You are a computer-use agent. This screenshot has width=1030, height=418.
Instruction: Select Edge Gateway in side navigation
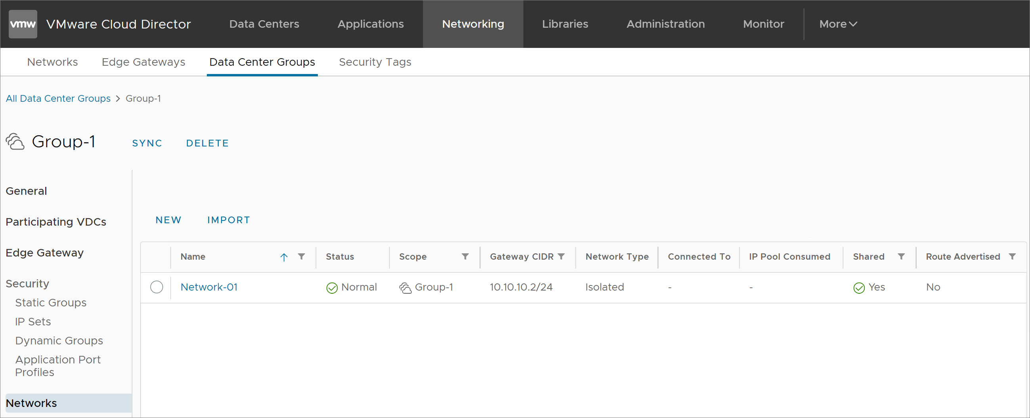(45, 253)
